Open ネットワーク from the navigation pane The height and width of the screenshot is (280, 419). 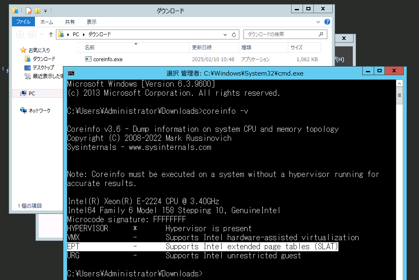[39, 110]
